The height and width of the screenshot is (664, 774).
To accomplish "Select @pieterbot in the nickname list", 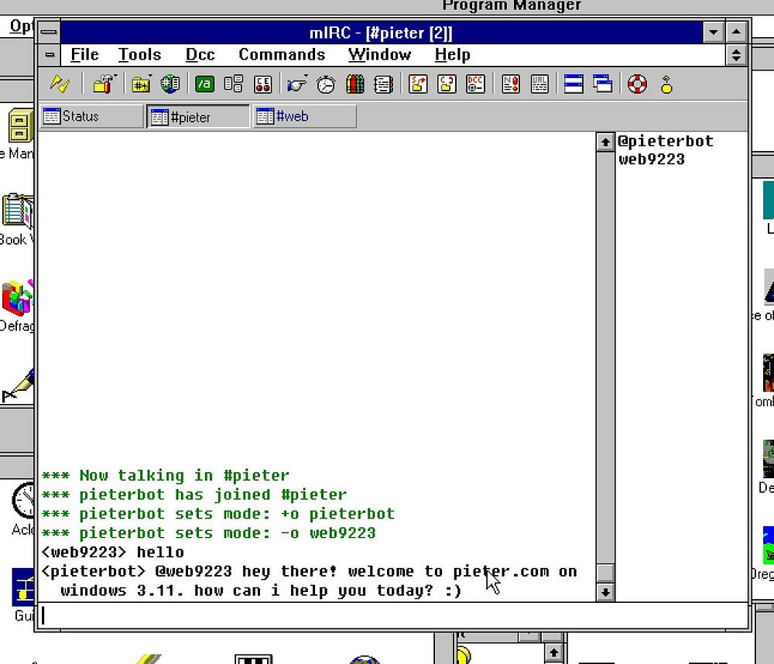I will (x=666, y=142).
